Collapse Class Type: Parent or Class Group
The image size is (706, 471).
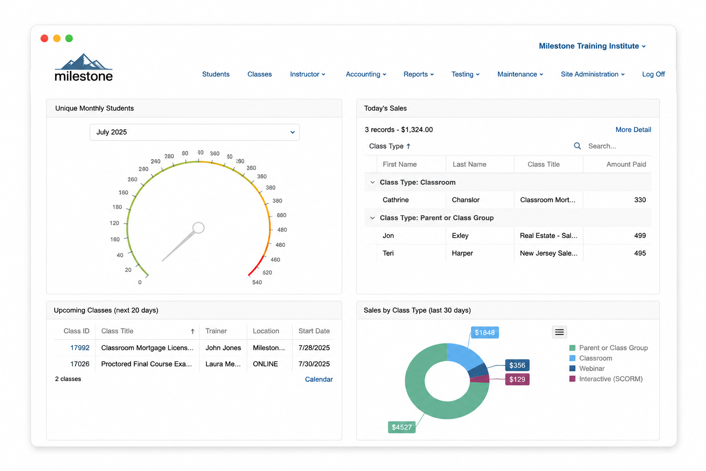372,218
